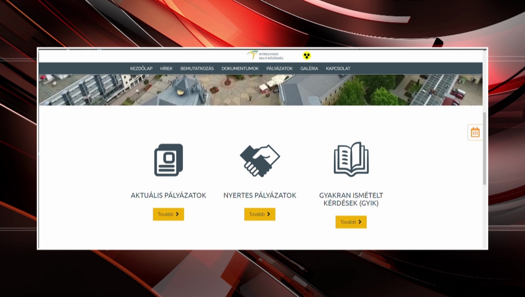The image size is (525, 297).
Task: Click the aerial city banner image
Action: click(260, 90)
